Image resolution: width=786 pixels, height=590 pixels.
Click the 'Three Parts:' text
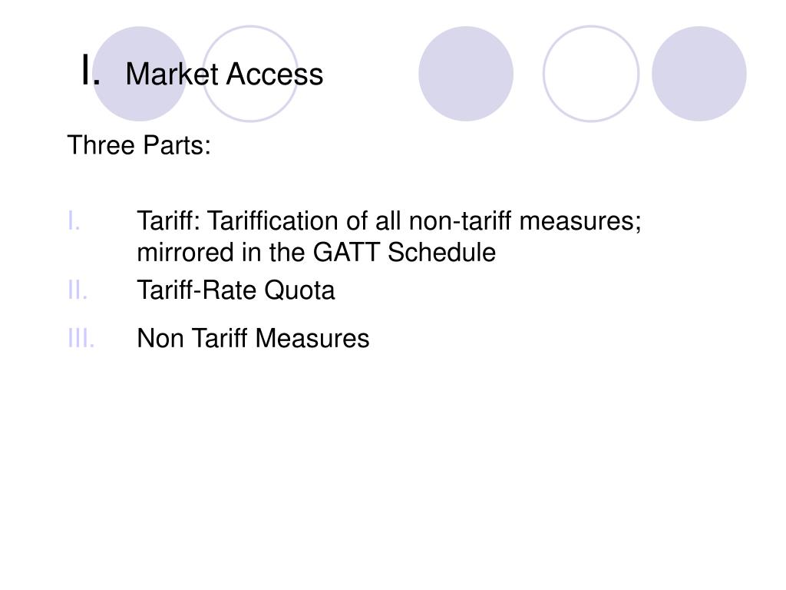coord(139,145)
